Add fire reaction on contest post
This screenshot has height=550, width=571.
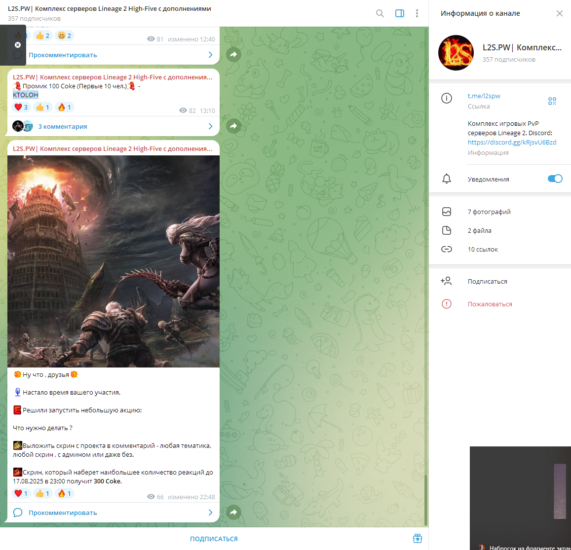pyautogui.click(x=65, y=493)
